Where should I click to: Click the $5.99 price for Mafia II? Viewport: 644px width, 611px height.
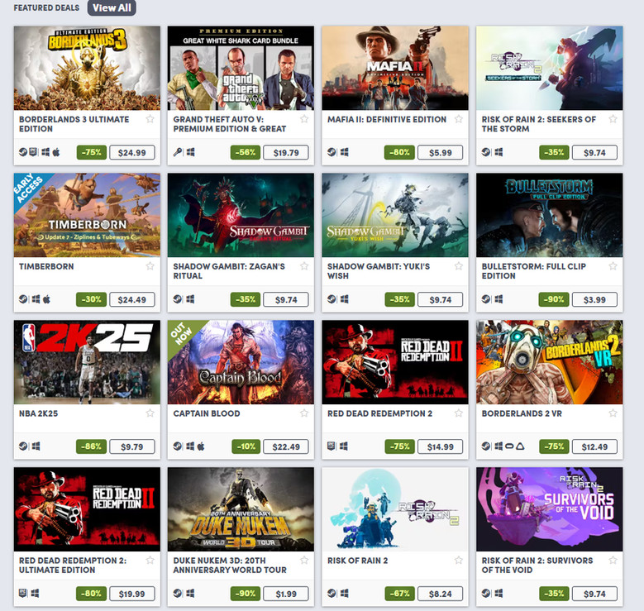pos(441,152)
